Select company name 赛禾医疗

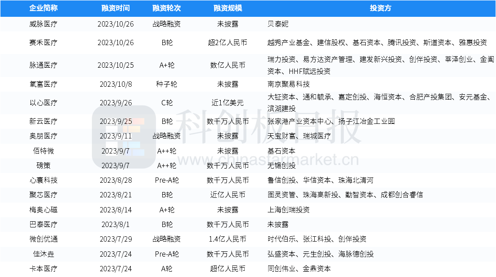(x=43, y=42)
